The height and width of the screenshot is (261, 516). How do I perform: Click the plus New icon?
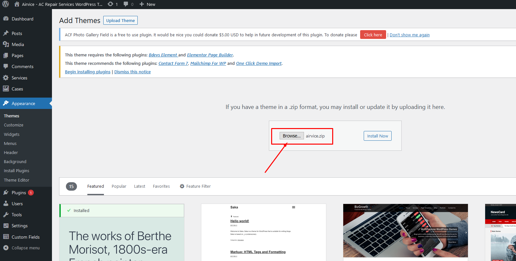click(142, 4)
